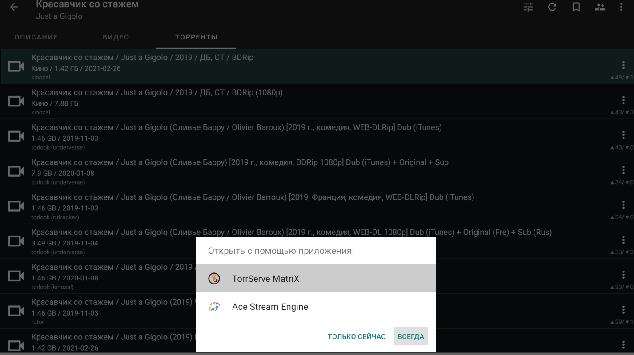Screen dimensions: 634x355
Task: Open the filter sliders icon
Action: 528,7
